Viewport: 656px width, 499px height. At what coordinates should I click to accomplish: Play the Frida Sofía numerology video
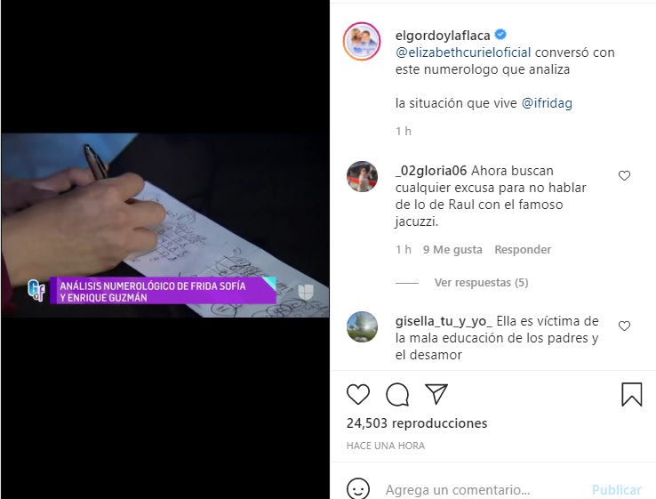pyautogui.click(x=165, y=225)
